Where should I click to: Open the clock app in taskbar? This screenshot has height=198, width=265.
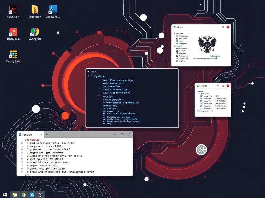[40, 195]
